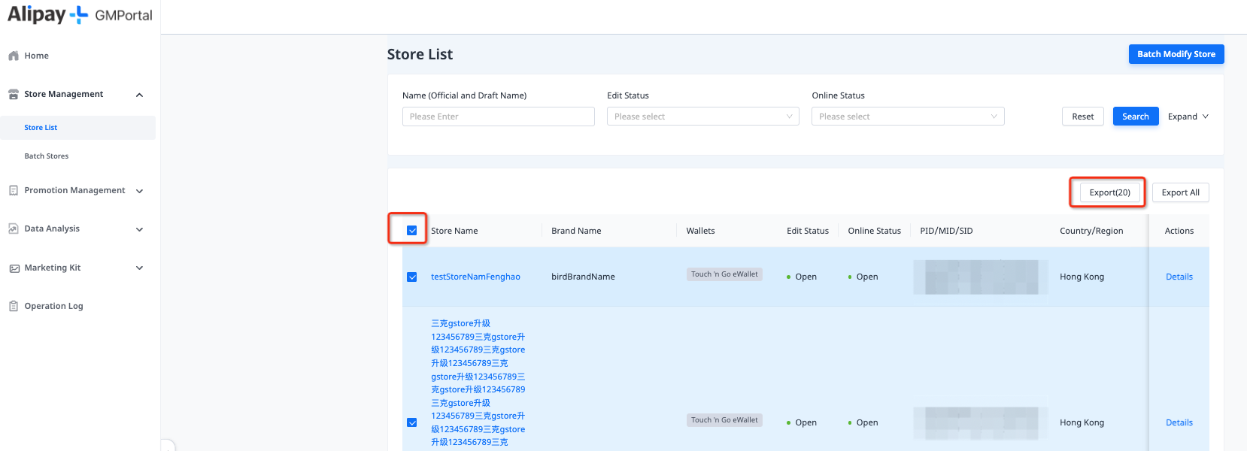Open Batch Stores in the sidebar
Image resolution: width=1247 pixels, height=451 pixels.
pos(47,156)
